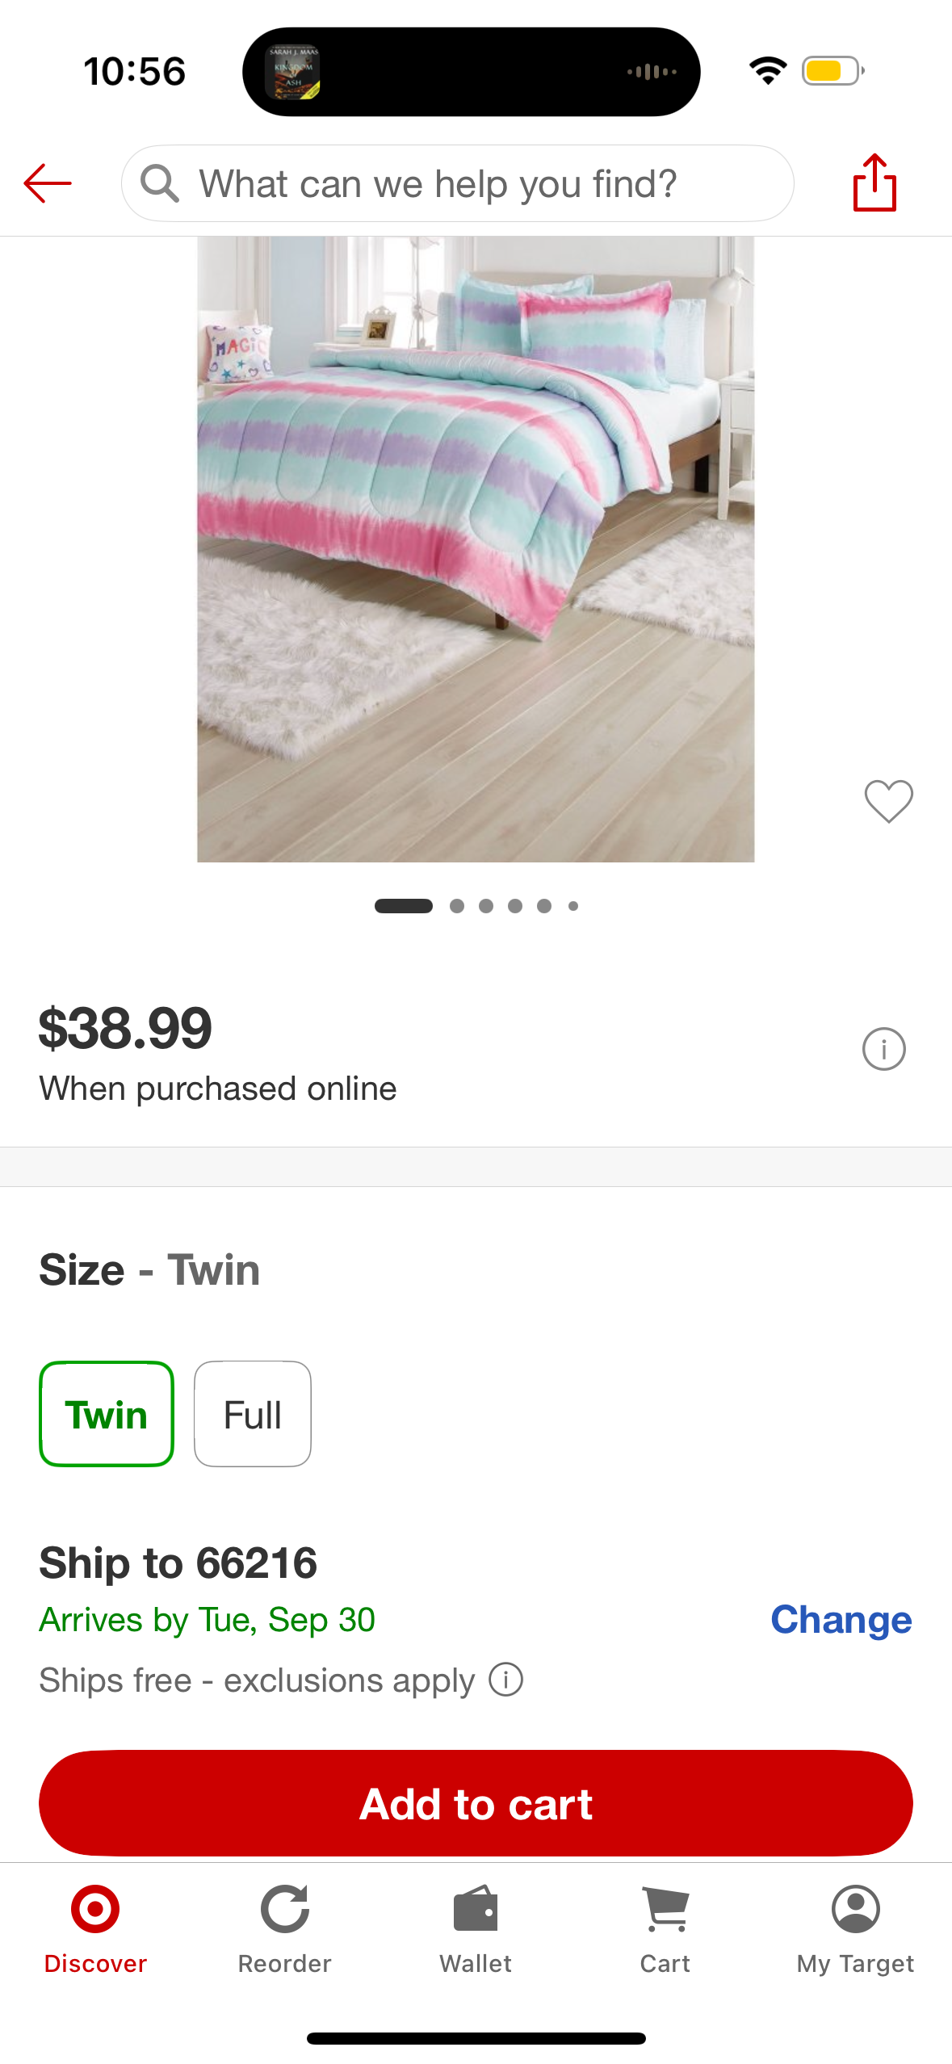The width and height of the screenshot is (952, 2064).
Task: Go to the Cart tab
Action: (665, 1929)
